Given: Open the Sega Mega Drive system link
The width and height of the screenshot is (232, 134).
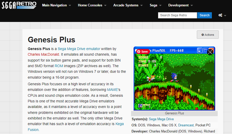Looking at the screenshot, I should click(161, 119).
